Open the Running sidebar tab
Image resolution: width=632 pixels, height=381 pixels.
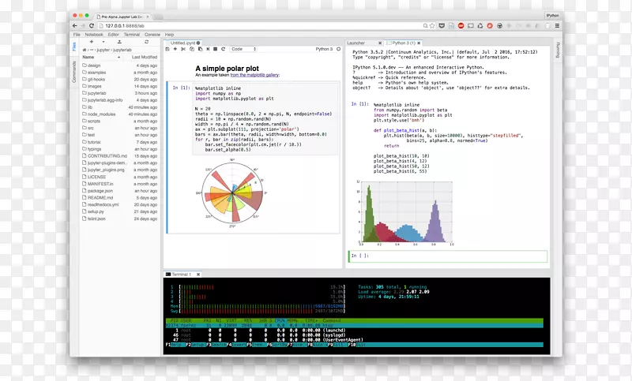tap(558, 50)
